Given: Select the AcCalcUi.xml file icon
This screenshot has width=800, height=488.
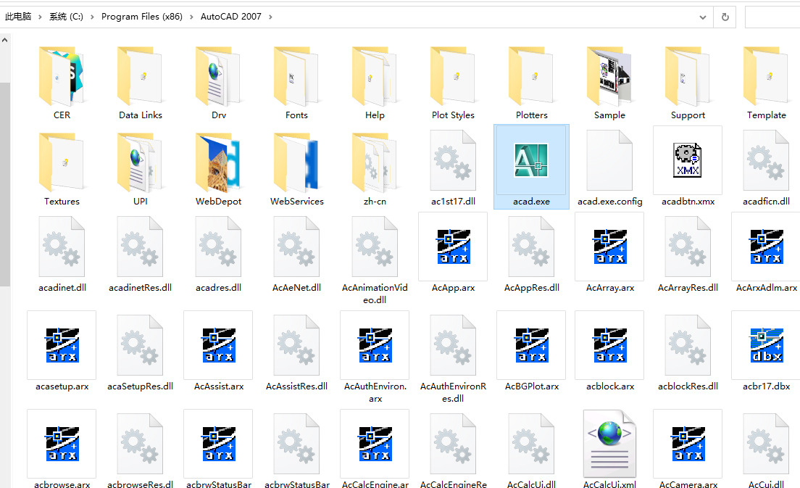Looking at the screenshot, I should [609, 444].
